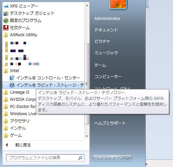Click the ゲーム folder icon in programs list

tap(6, 135)
